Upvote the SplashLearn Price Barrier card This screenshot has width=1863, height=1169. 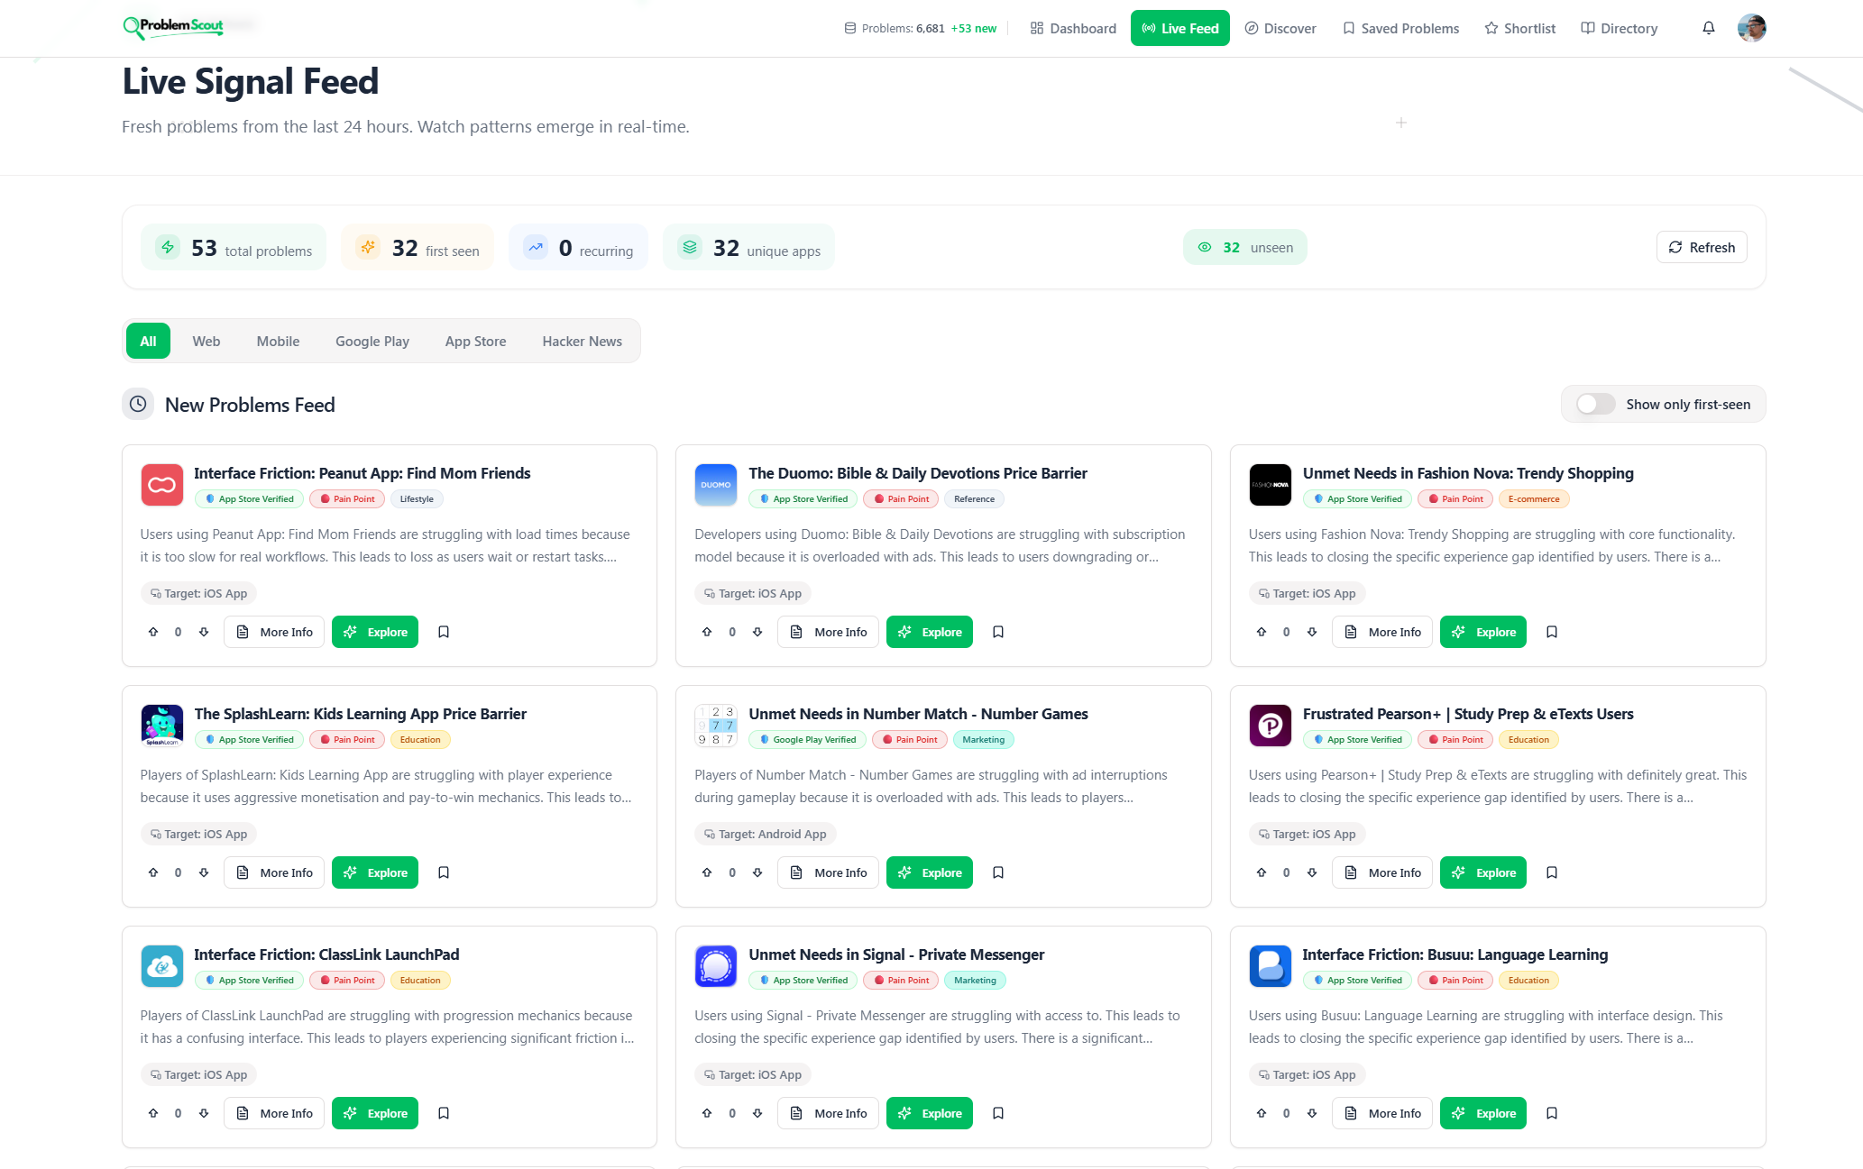pyautogui.click(x=153, y=872)
